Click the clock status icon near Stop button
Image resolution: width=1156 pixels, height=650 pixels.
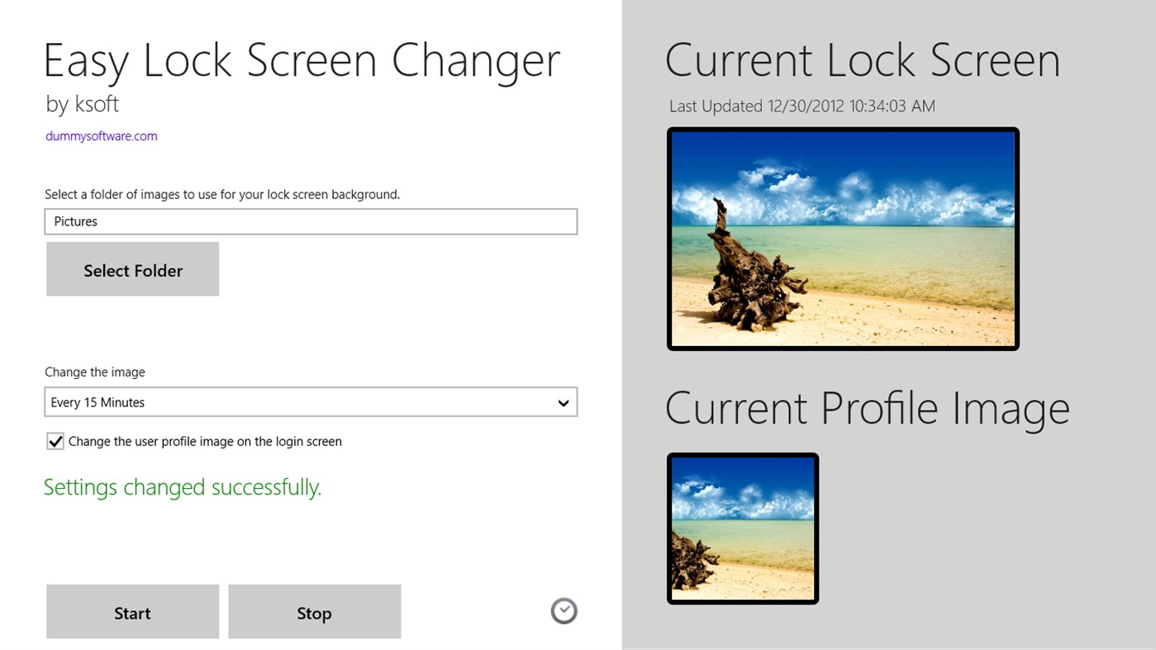pos(564,611)
